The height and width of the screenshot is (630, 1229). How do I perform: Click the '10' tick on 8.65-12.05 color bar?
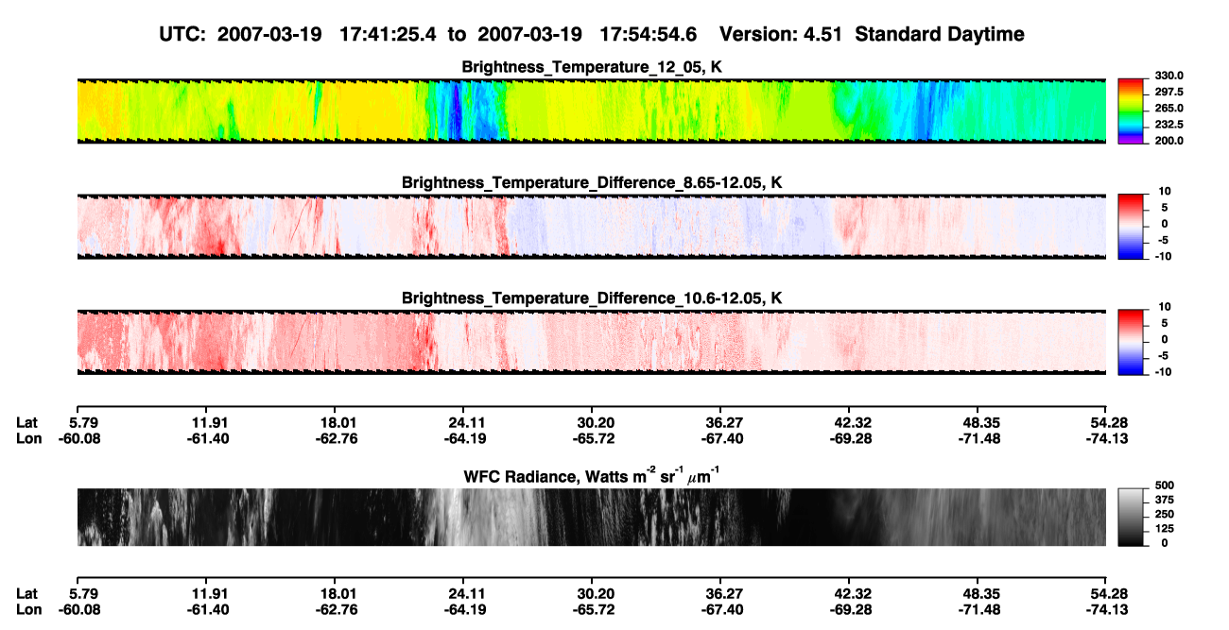pyautogui.click(x=1165, y=191)
